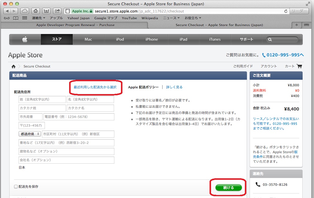Click the 詳しく見る link

[x=174, y=87]
